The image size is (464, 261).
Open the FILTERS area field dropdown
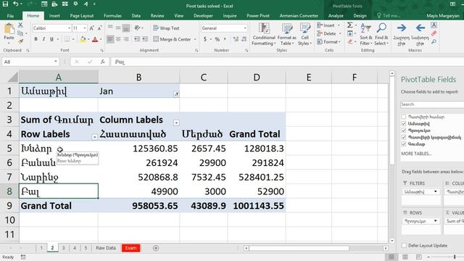435,191
